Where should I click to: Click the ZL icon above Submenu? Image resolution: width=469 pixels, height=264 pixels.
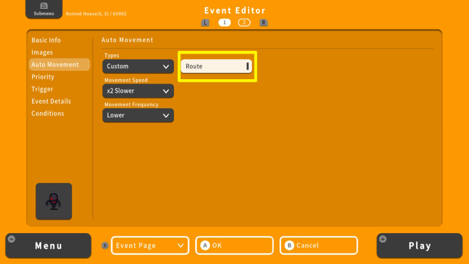tap(44, 6)
